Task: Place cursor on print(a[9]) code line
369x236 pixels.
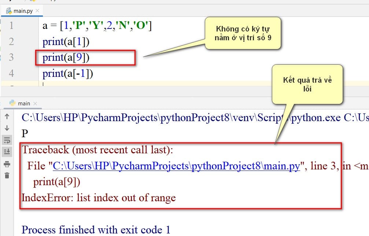Action: (x=66, y=57)
